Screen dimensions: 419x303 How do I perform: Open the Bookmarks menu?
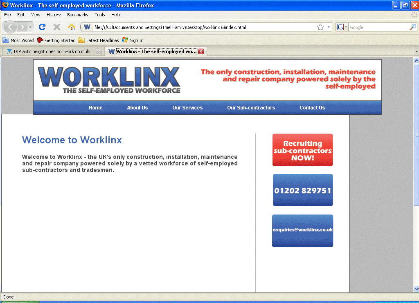coord(77,15)
